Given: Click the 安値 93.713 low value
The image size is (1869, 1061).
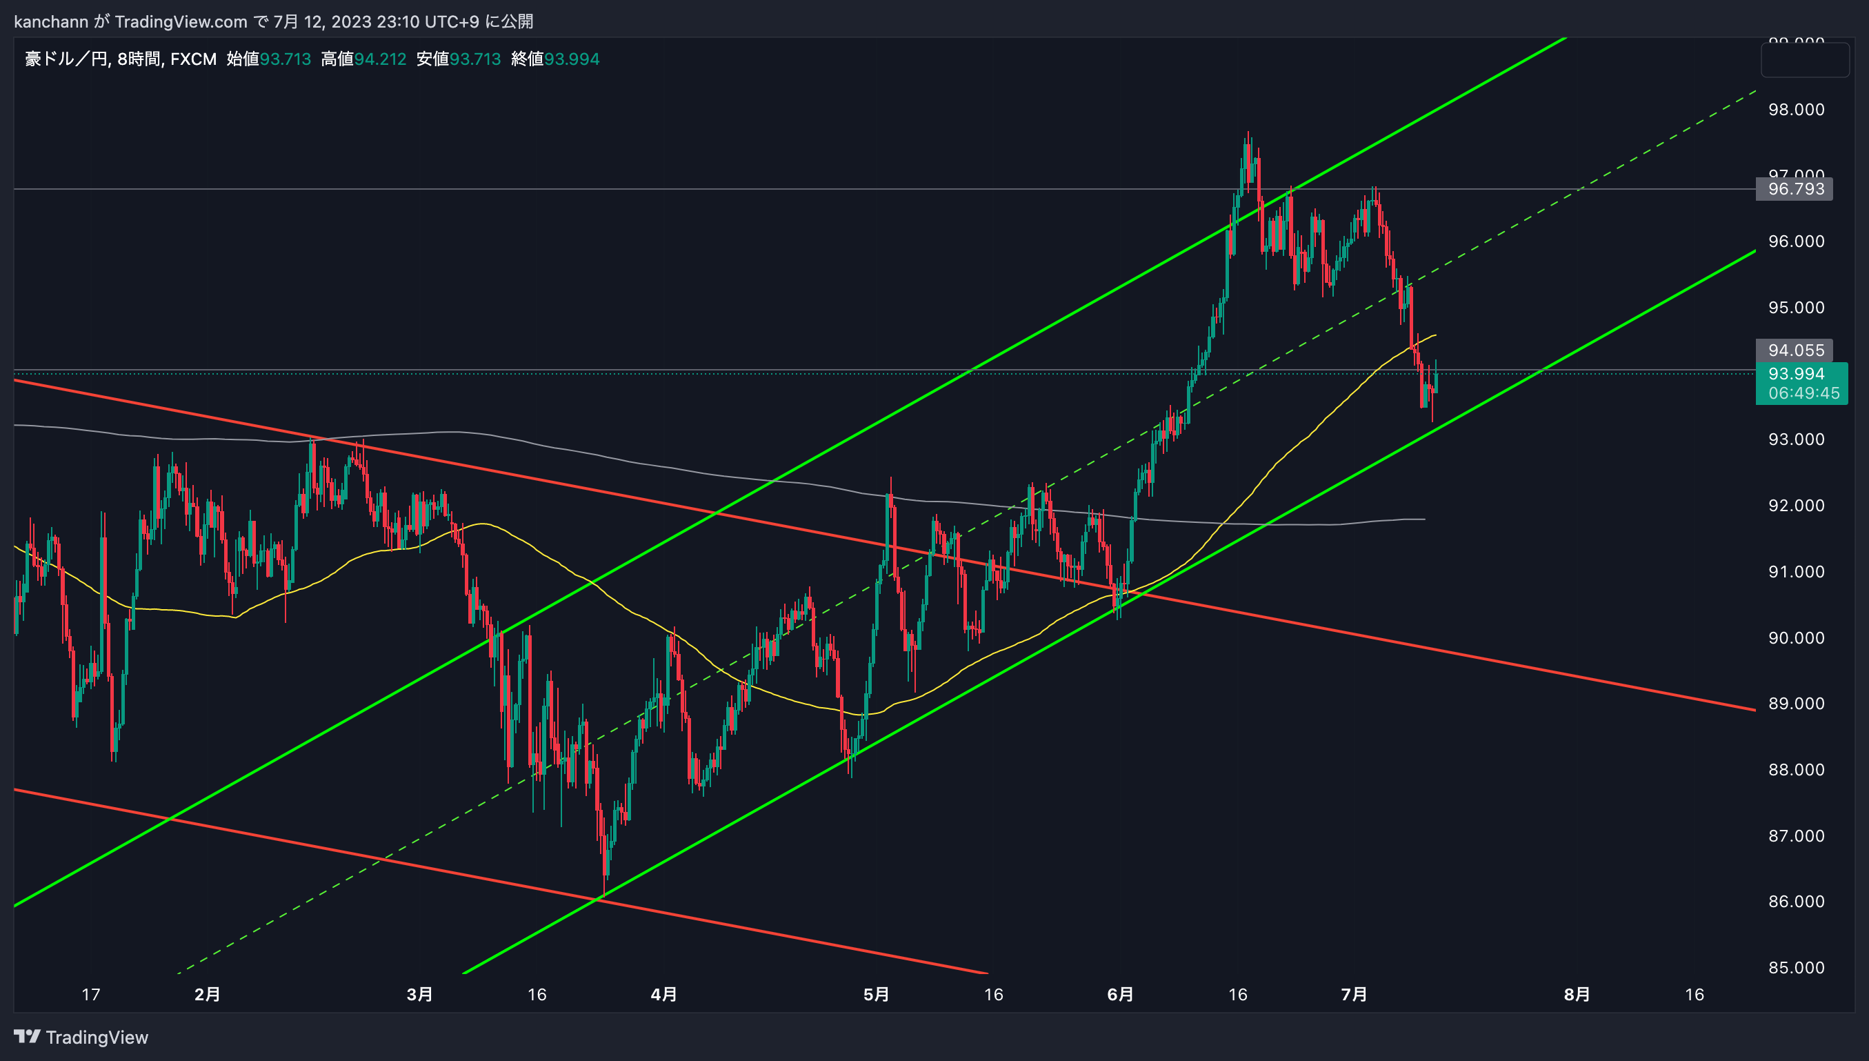Looking at the screenshot, I should pyautogui.click(x=458, y=59).
